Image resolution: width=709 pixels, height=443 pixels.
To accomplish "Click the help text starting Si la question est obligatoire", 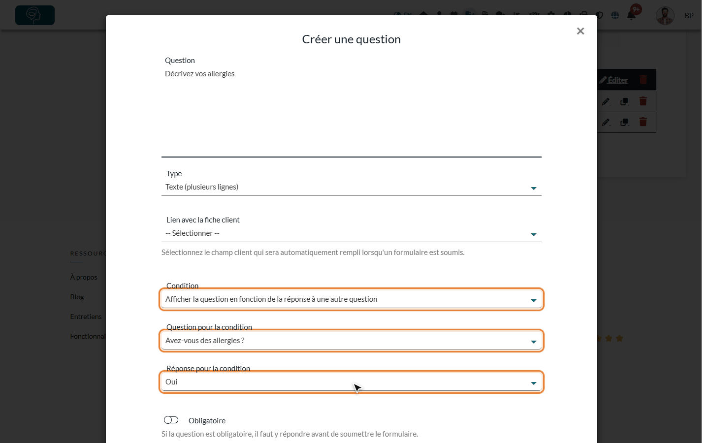I will point(290,434).
